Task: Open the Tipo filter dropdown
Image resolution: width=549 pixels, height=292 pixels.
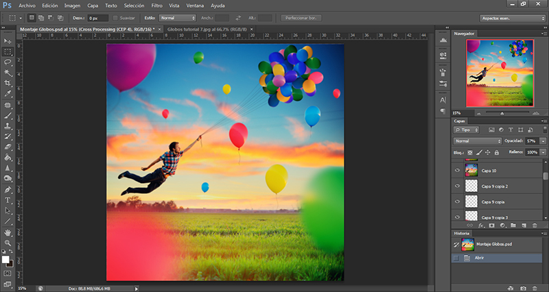Action: pyautogui.click(x=466, y=130)
